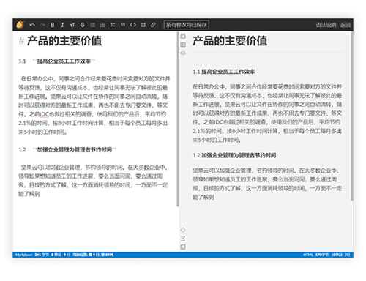Insert a table
Image resolution: width=366 pixels, height=281 pixels.
143,25
